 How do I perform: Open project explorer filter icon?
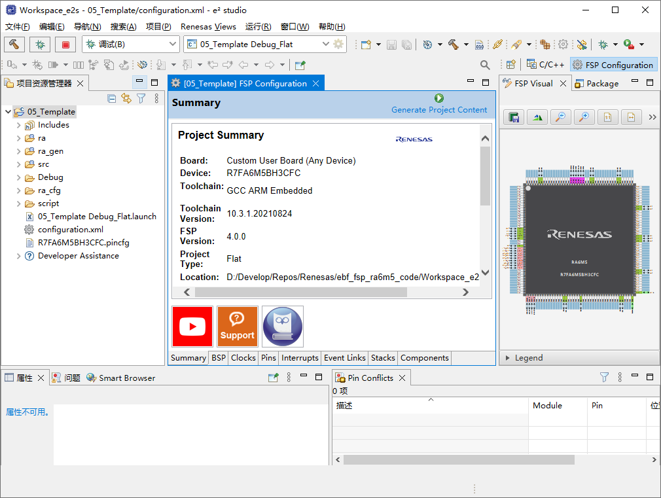(x=141, y=98)
